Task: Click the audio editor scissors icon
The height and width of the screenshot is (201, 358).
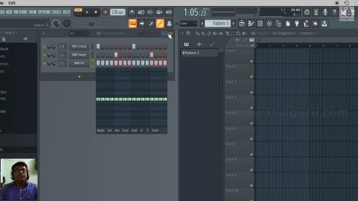Action: (316, 12)
